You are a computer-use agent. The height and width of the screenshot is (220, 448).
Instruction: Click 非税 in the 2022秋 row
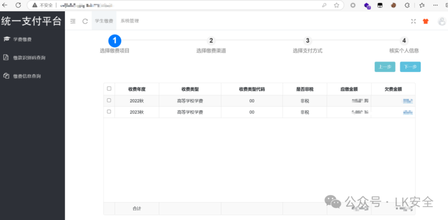coord(304,101)
